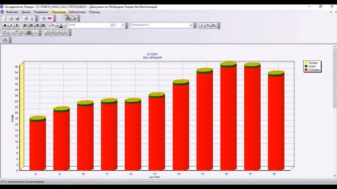The width and height of the screenshot is (337, 189).
Task: Click the red legend swatch for Осезаем
Action: tap(306, 70)
